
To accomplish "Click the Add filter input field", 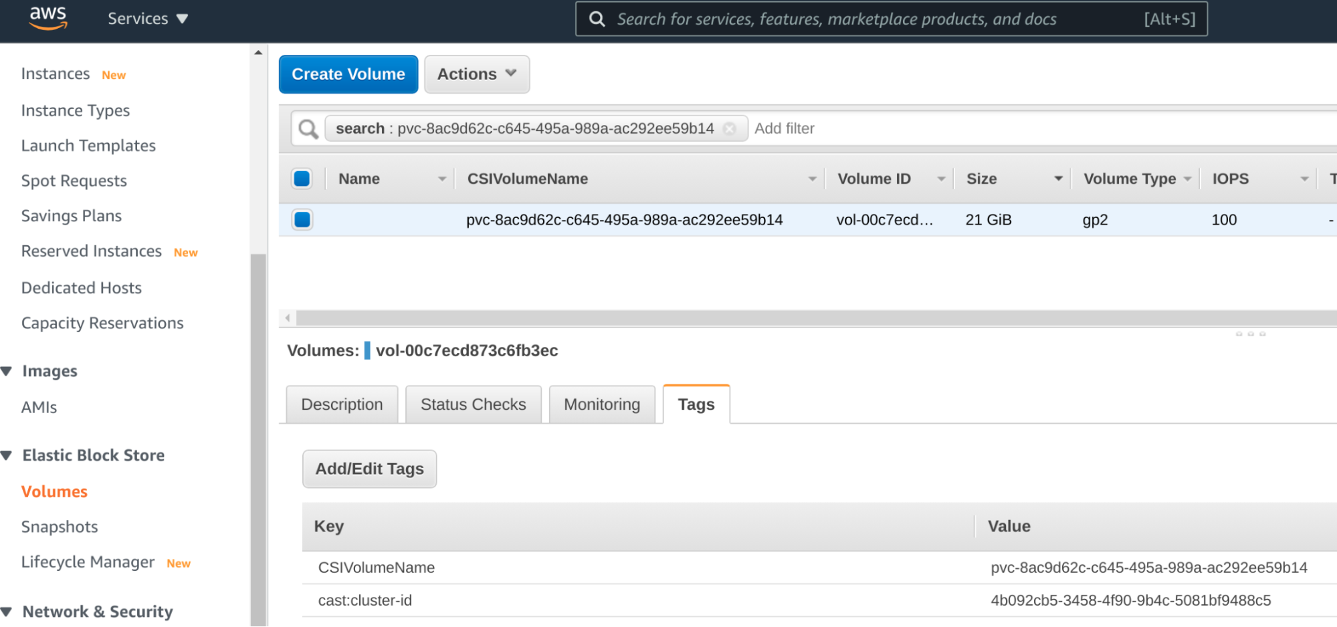I will tap(784, 128).
